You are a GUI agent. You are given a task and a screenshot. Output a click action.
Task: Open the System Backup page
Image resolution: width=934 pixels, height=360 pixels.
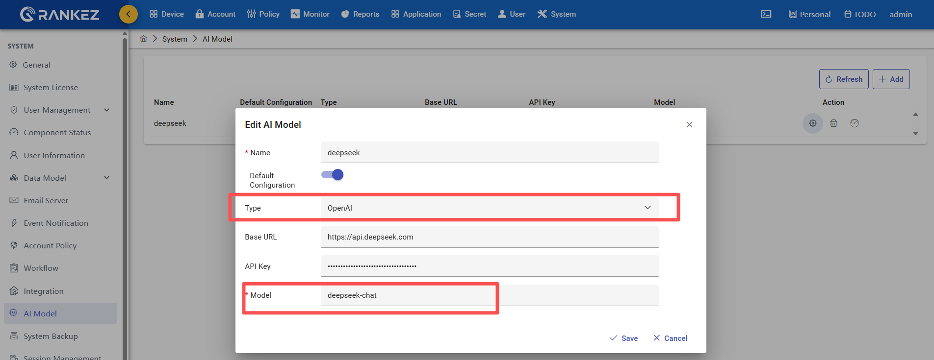51,336
